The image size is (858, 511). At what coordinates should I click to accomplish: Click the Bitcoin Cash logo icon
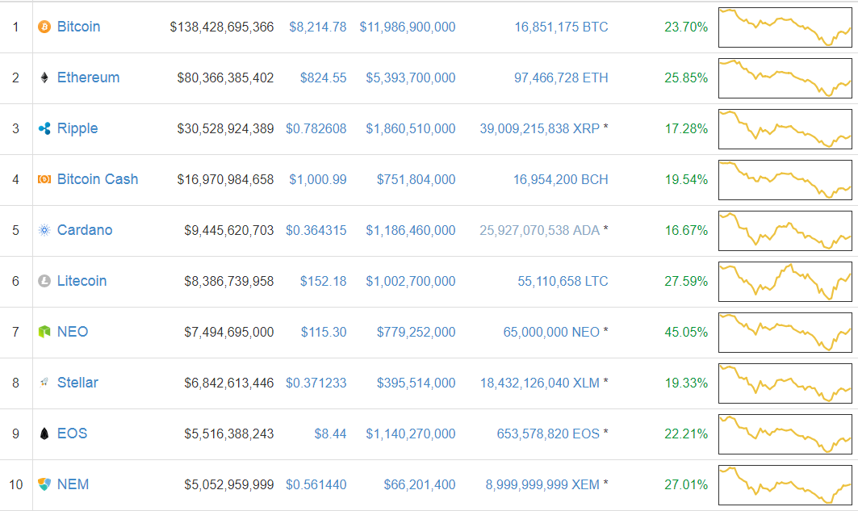coord(44,179)
